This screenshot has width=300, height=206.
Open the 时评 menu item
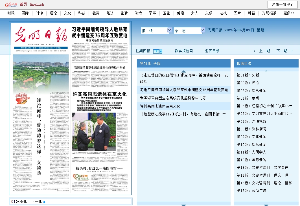[39, 13]
